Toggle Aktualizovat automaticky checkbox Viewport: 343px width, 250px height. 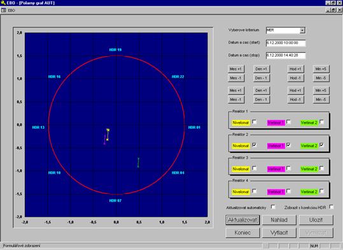coord(273,207)
